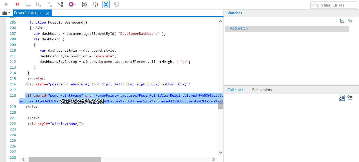
Task: Close the PowerPoint.aspx tab
Action: point(48,13)
